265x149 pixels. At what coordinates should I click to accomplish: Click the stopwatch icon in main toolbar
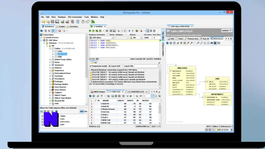[x=83, y=22]
